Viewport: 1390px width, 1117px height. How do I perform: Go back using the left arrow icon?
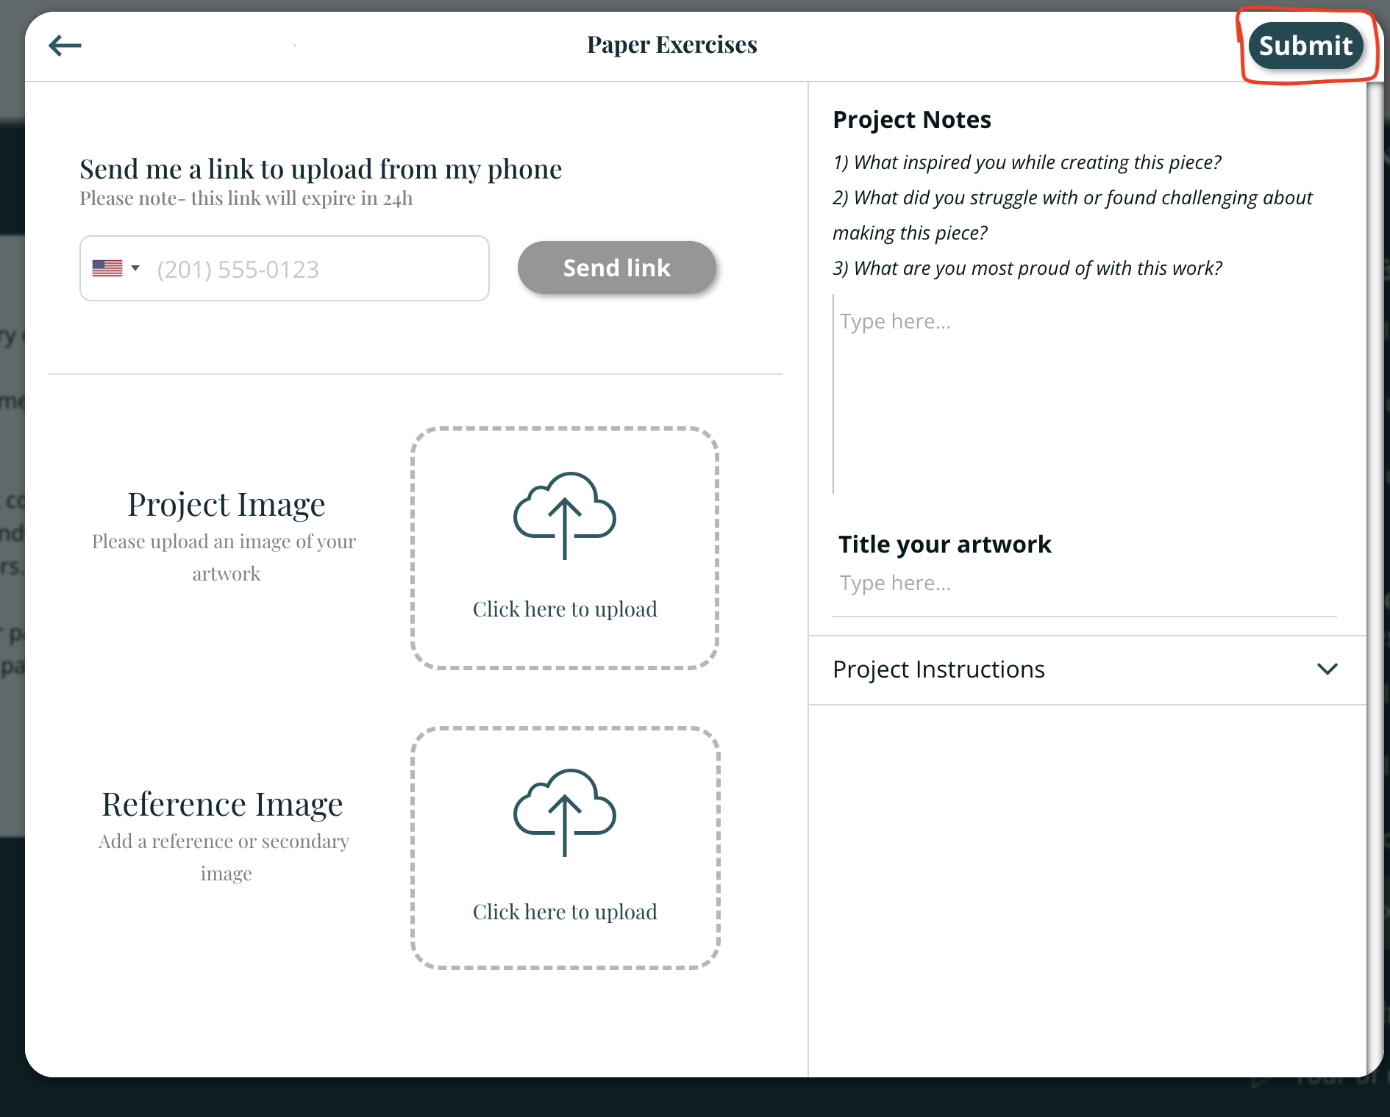click(65, 46)
